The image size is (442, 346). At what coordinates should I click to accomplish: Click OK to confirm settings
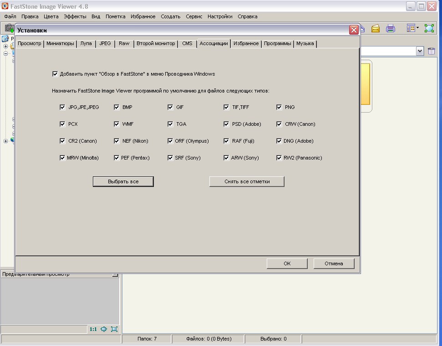click(287, 263)
